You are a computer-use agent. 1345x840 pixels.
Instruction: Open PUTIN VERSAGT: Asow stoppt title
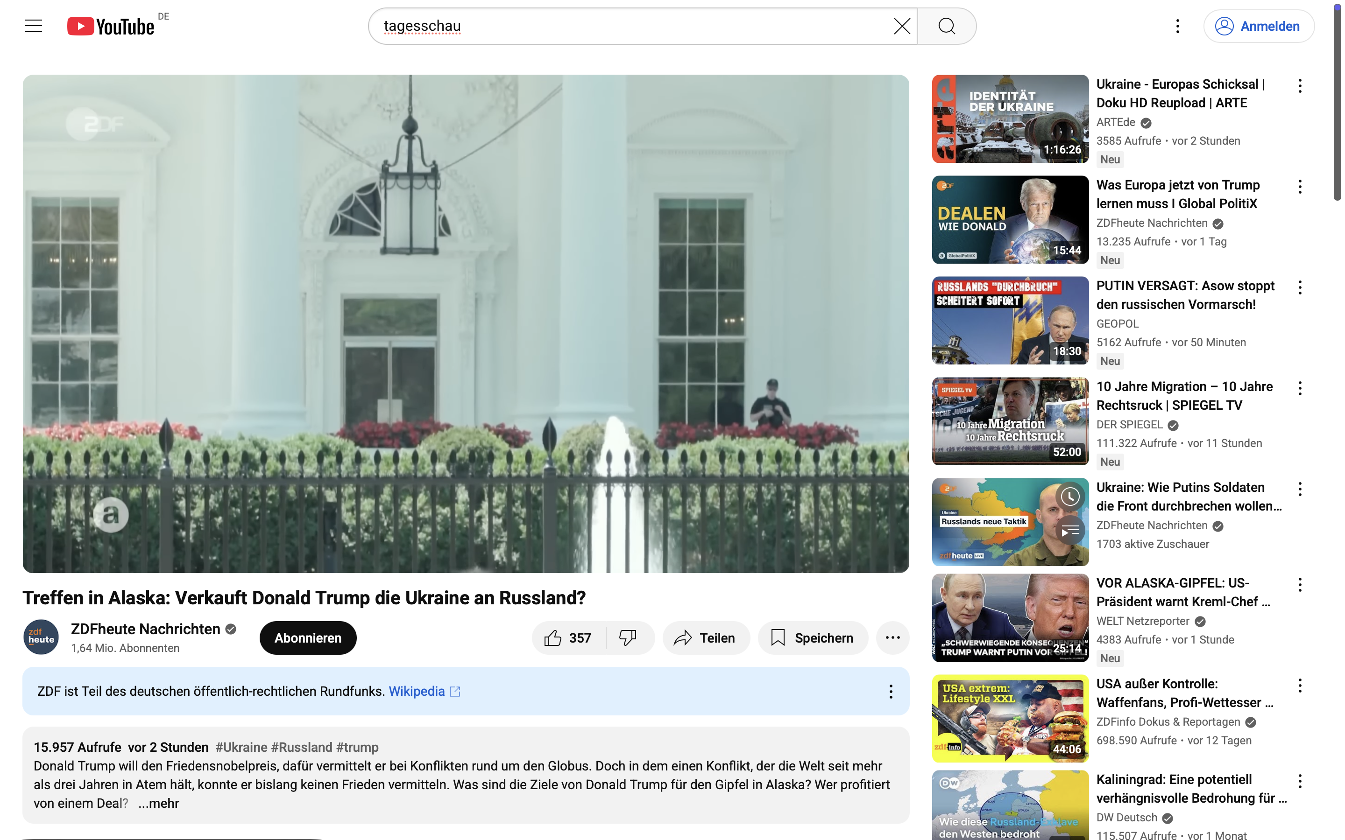pyautogui.click(x=1185, y=295)
